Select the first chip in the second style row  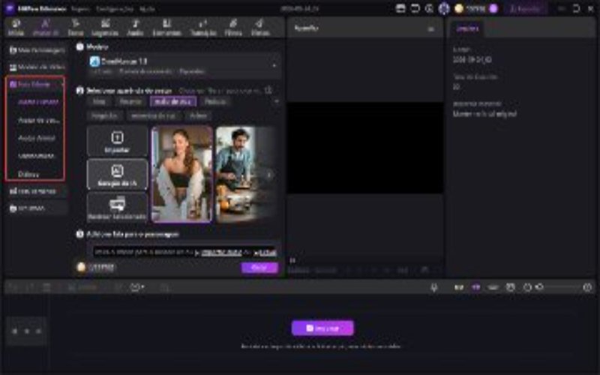click(x=104, y=115)
